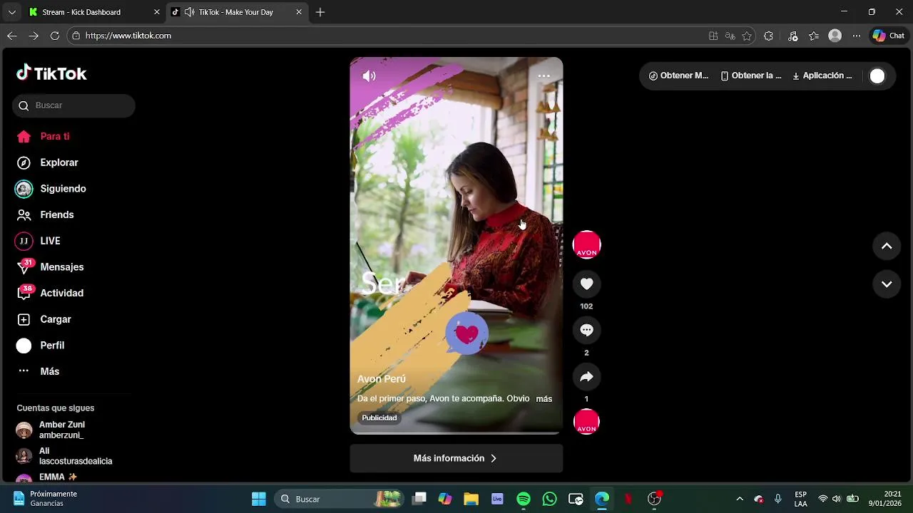Open the Avon Perú username on the video

point(381,379)
